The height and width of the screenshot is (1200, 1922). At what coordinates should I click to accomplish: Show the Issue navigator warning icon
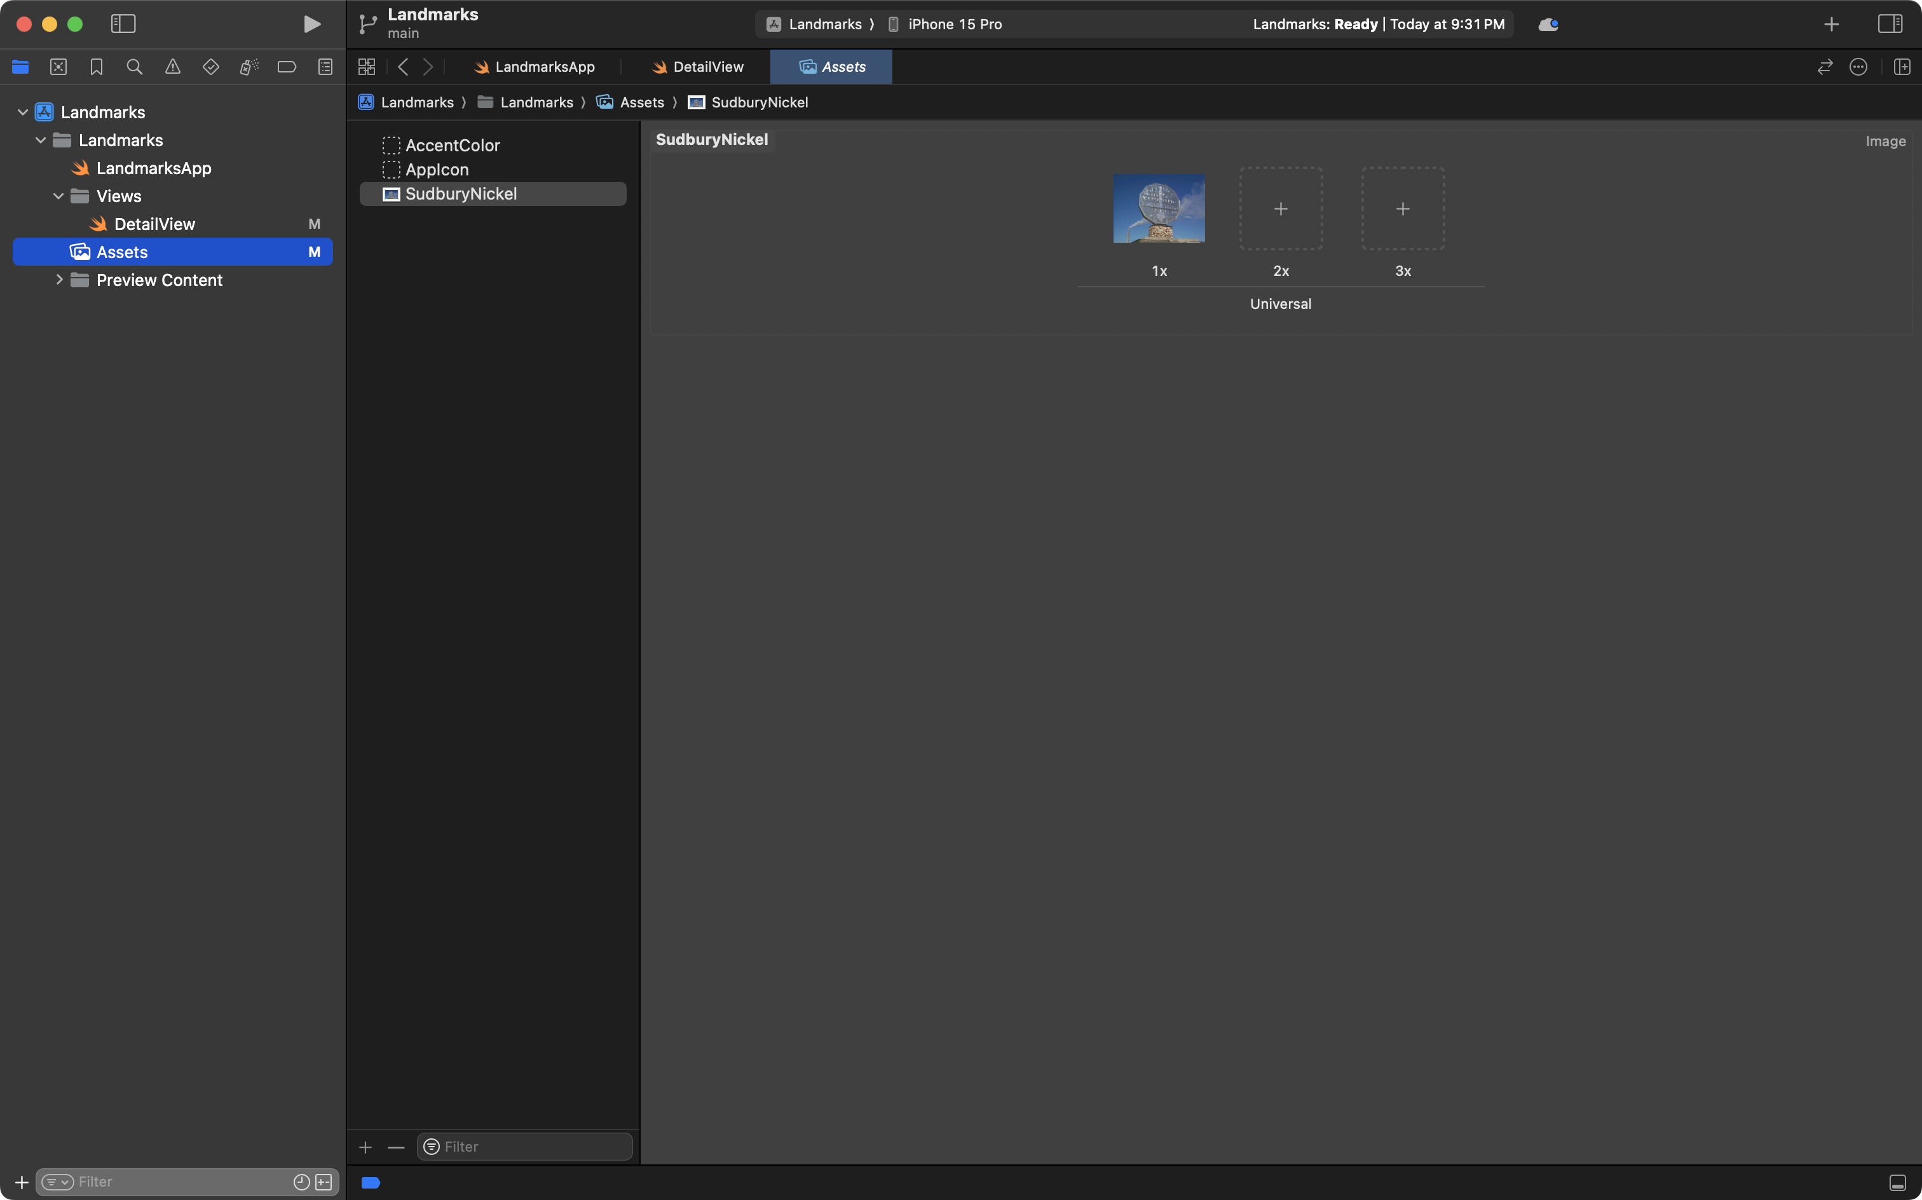(173, 67)
